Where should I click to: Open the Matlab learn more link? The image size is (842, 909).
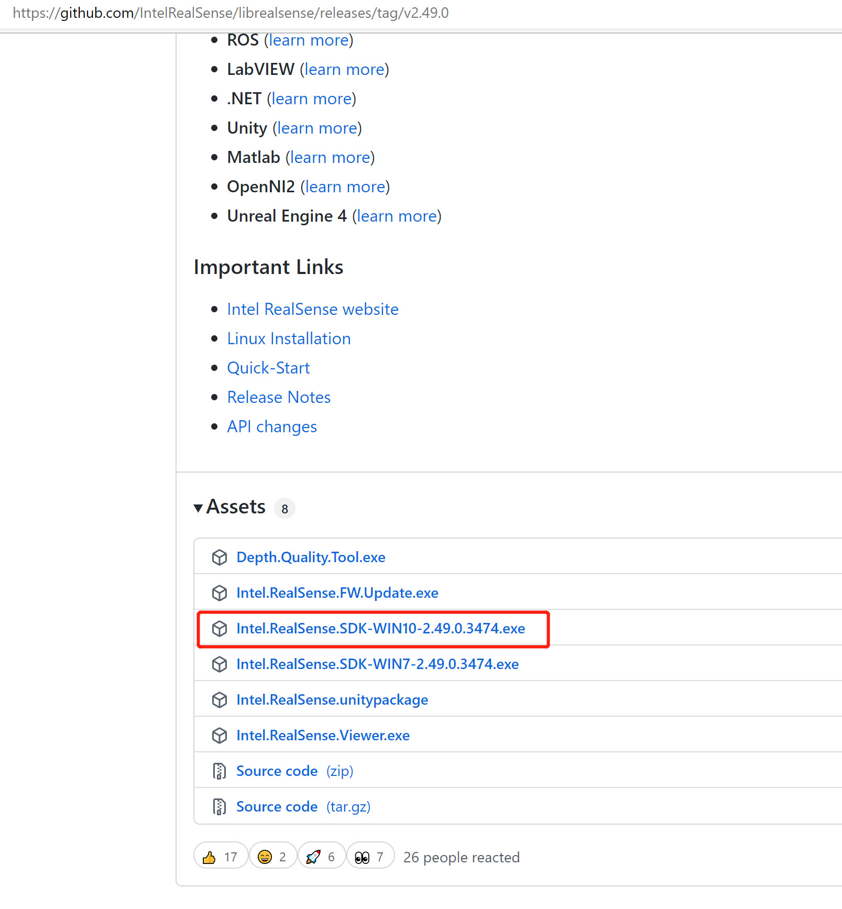(331, 158)
